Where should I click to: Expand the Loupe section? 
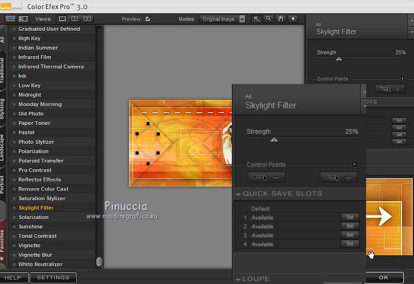[x=238, y=279]
